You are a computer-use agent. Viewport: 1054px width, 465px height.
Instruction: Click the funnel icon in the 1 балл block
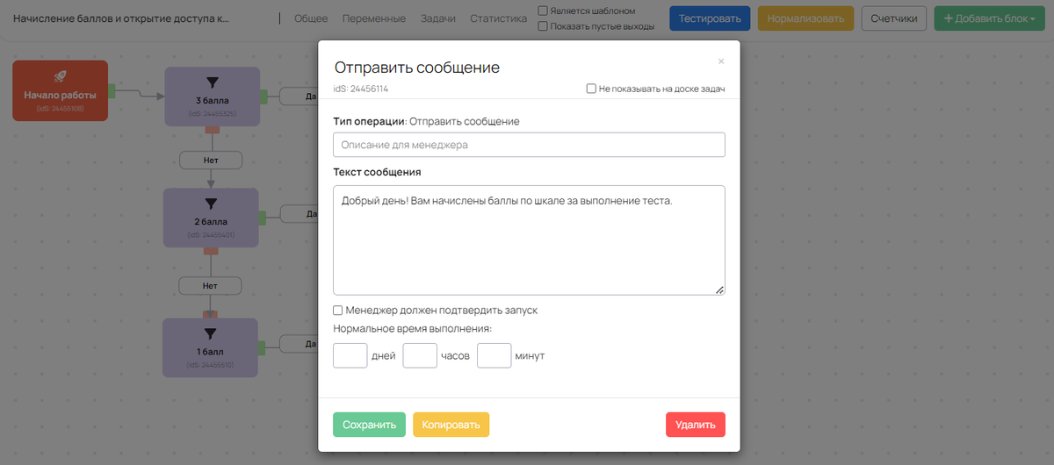[210, 334]
